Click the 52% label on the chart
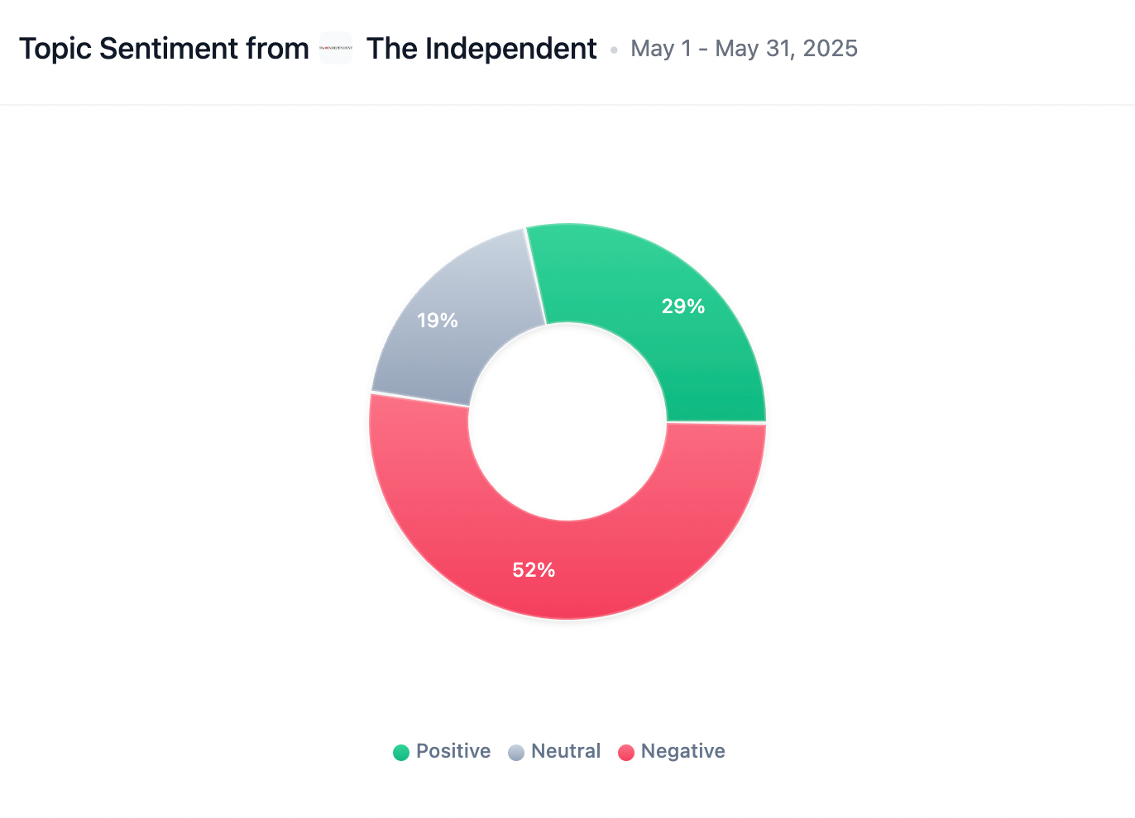Image resolution: width=1135 pixels, height=818 pixels. 534,570
